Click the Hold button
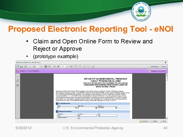This screenshot has width=183, height=137. coord(163,121)
